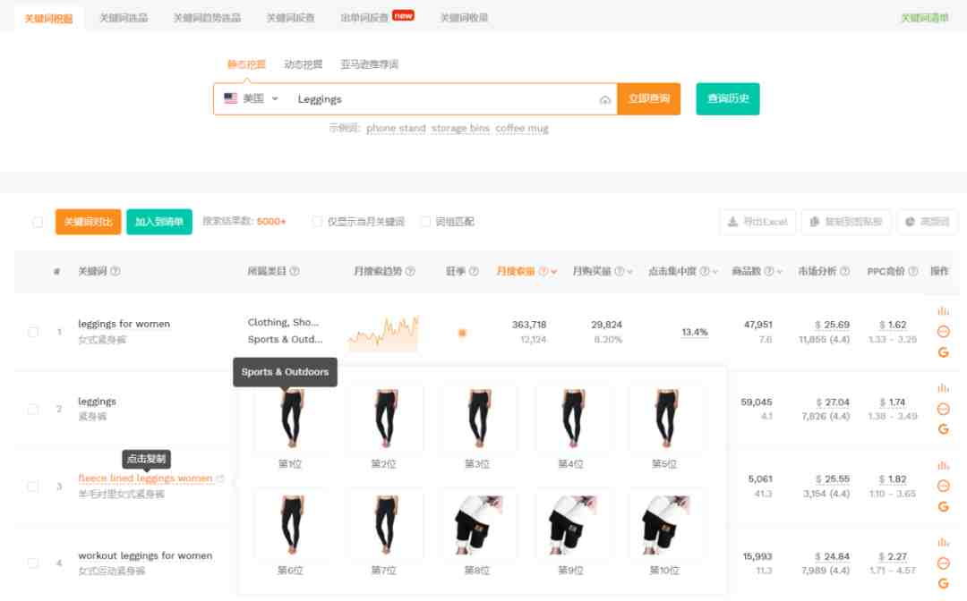Image resolution: width=967 pixels, height=601 pixels.
Task: Click the orange 关键词对比 button
Action: 88,222
